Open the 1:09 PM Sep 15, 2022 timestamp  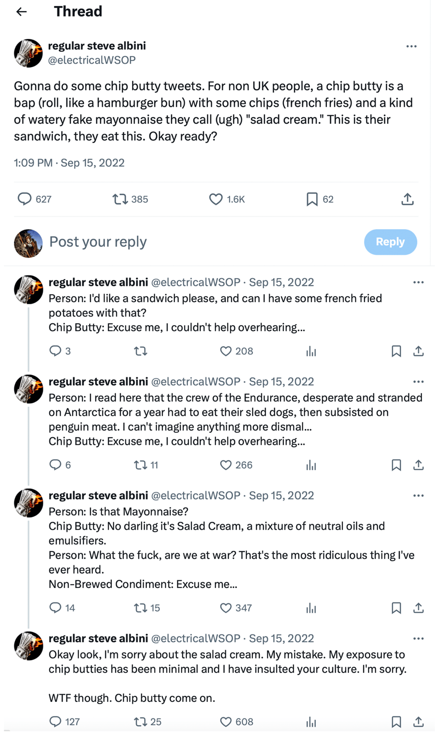coord(69,163)
